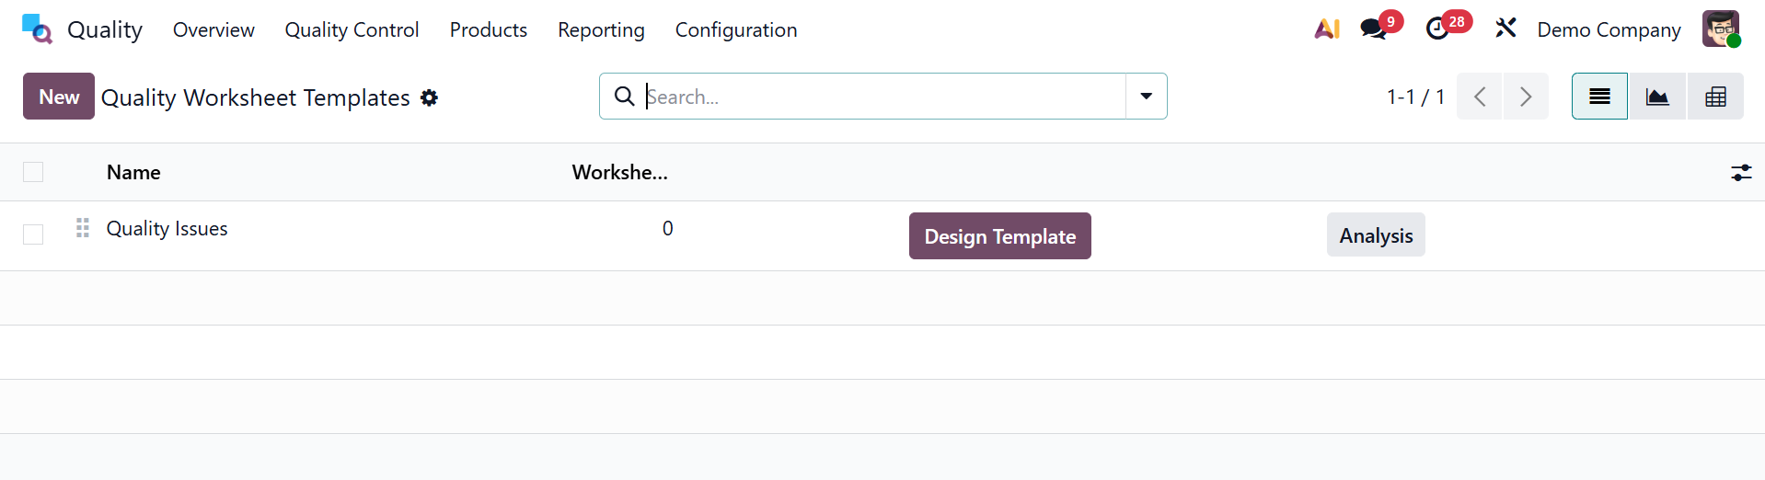Open the actions gear beside the title
The width and height of the screenshot is (1765, 480).
click(x=430, y=97)
